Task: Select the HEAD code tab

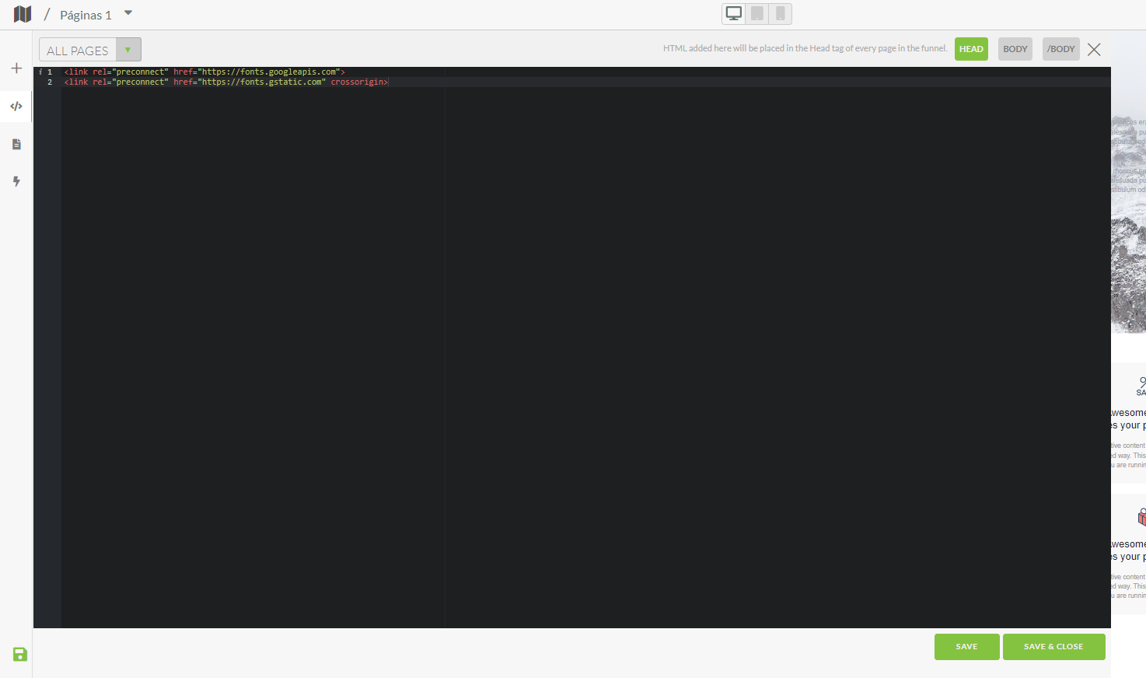Action: coord(971,49)
